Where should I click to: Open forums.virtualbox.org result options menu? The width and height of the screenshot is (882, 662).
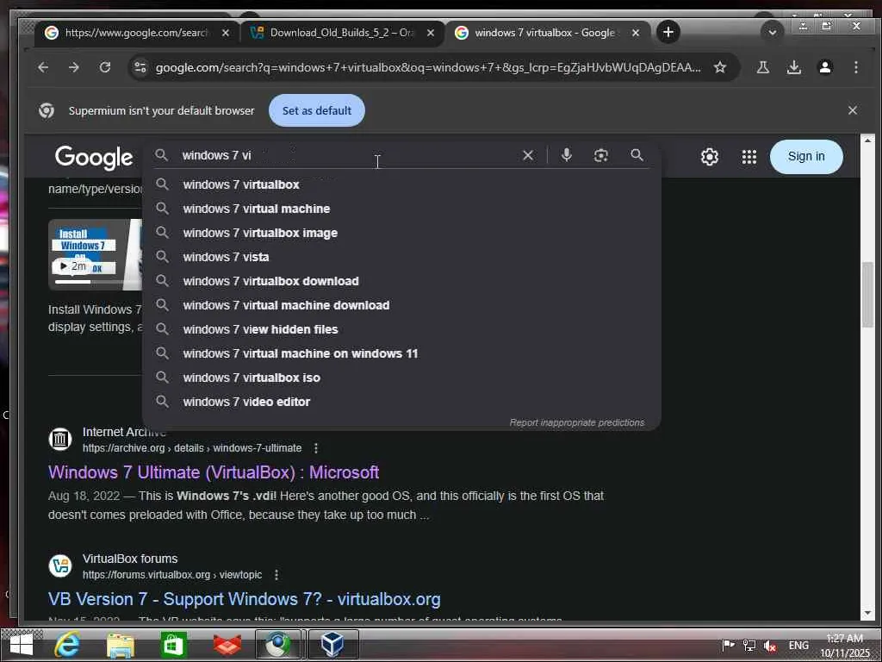[x=276, y=575]
